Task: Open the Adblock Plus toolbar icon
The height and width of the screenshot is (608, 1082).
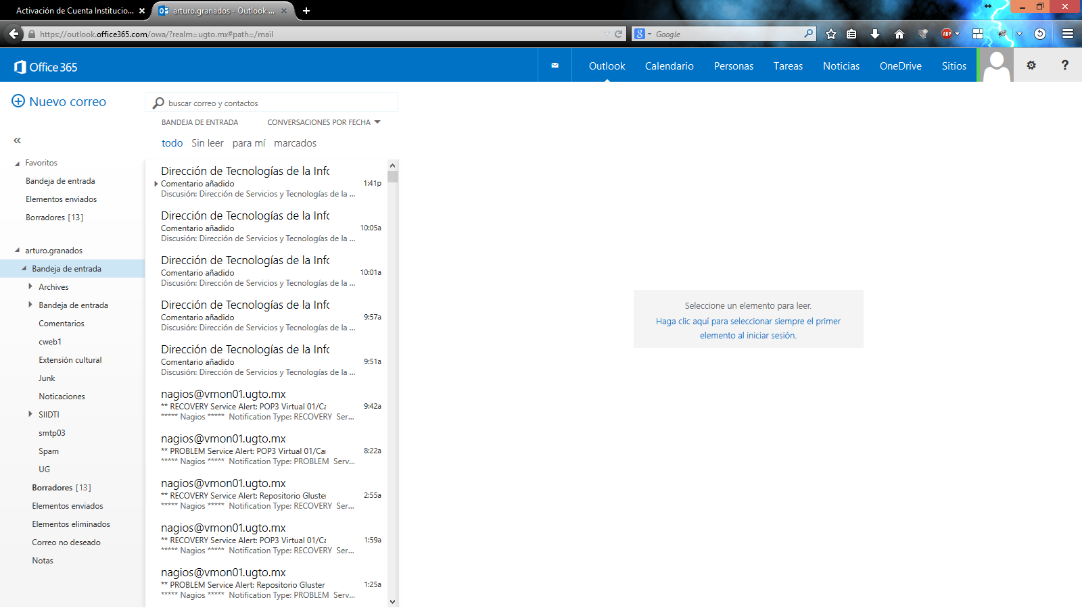Action: 947,34
